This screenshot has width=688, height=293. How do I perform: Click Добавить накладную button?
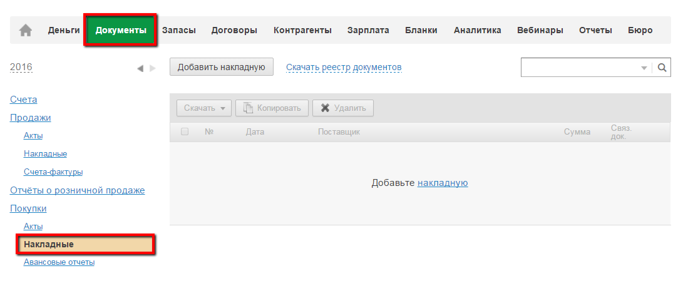pyautogui.click(x=222, y=67)
